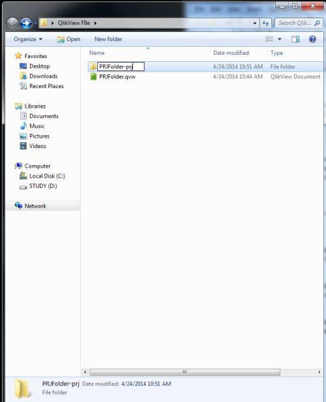Viewport: 326px width, 402px height.
Task: Open Local Disk (C:)
Action: coord(47,176)
